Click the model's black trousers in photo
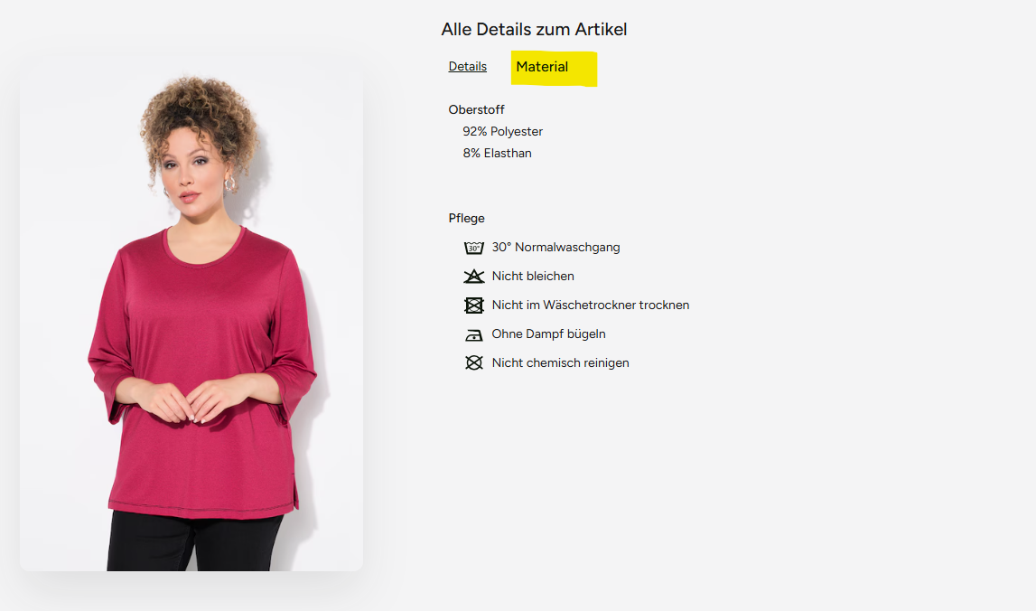 pyautogui.click(x=194, y=542)
